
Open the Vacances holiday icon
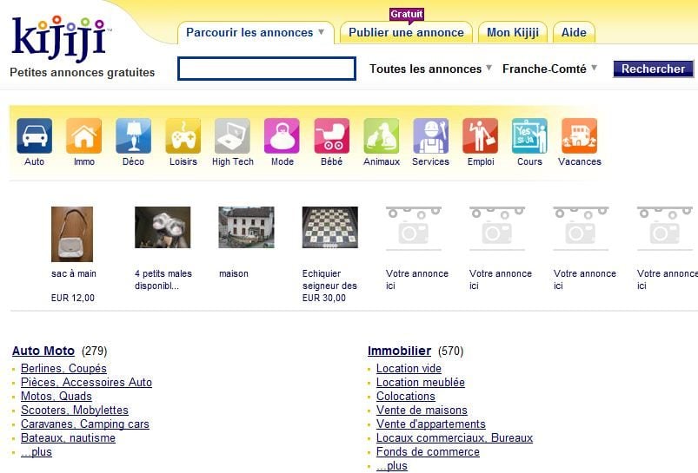[579, 136]
